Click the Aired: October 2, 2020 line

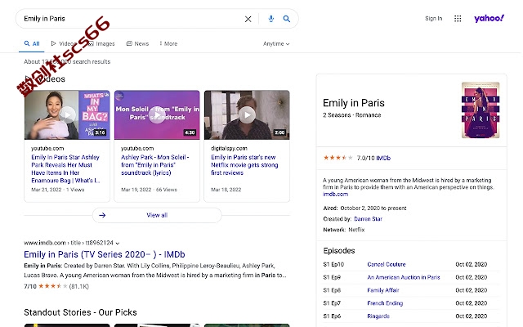tap(364, 208)
